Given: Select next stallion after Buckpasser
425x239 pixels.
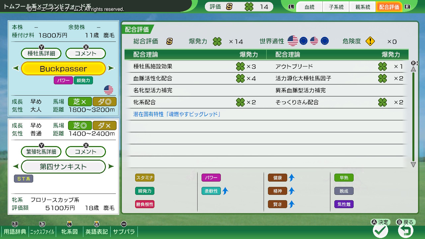Looking at the screenshot, I should pos(111,68).
